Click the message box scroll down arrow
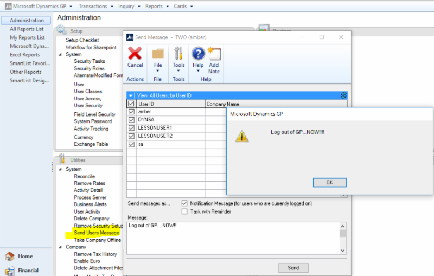 pos(343,251)
